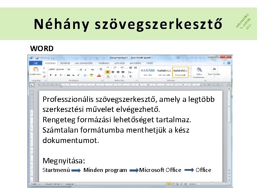Screen dimensions: 257x193
Task: Open the font size 11 dropdown
Action: [77, 69]
